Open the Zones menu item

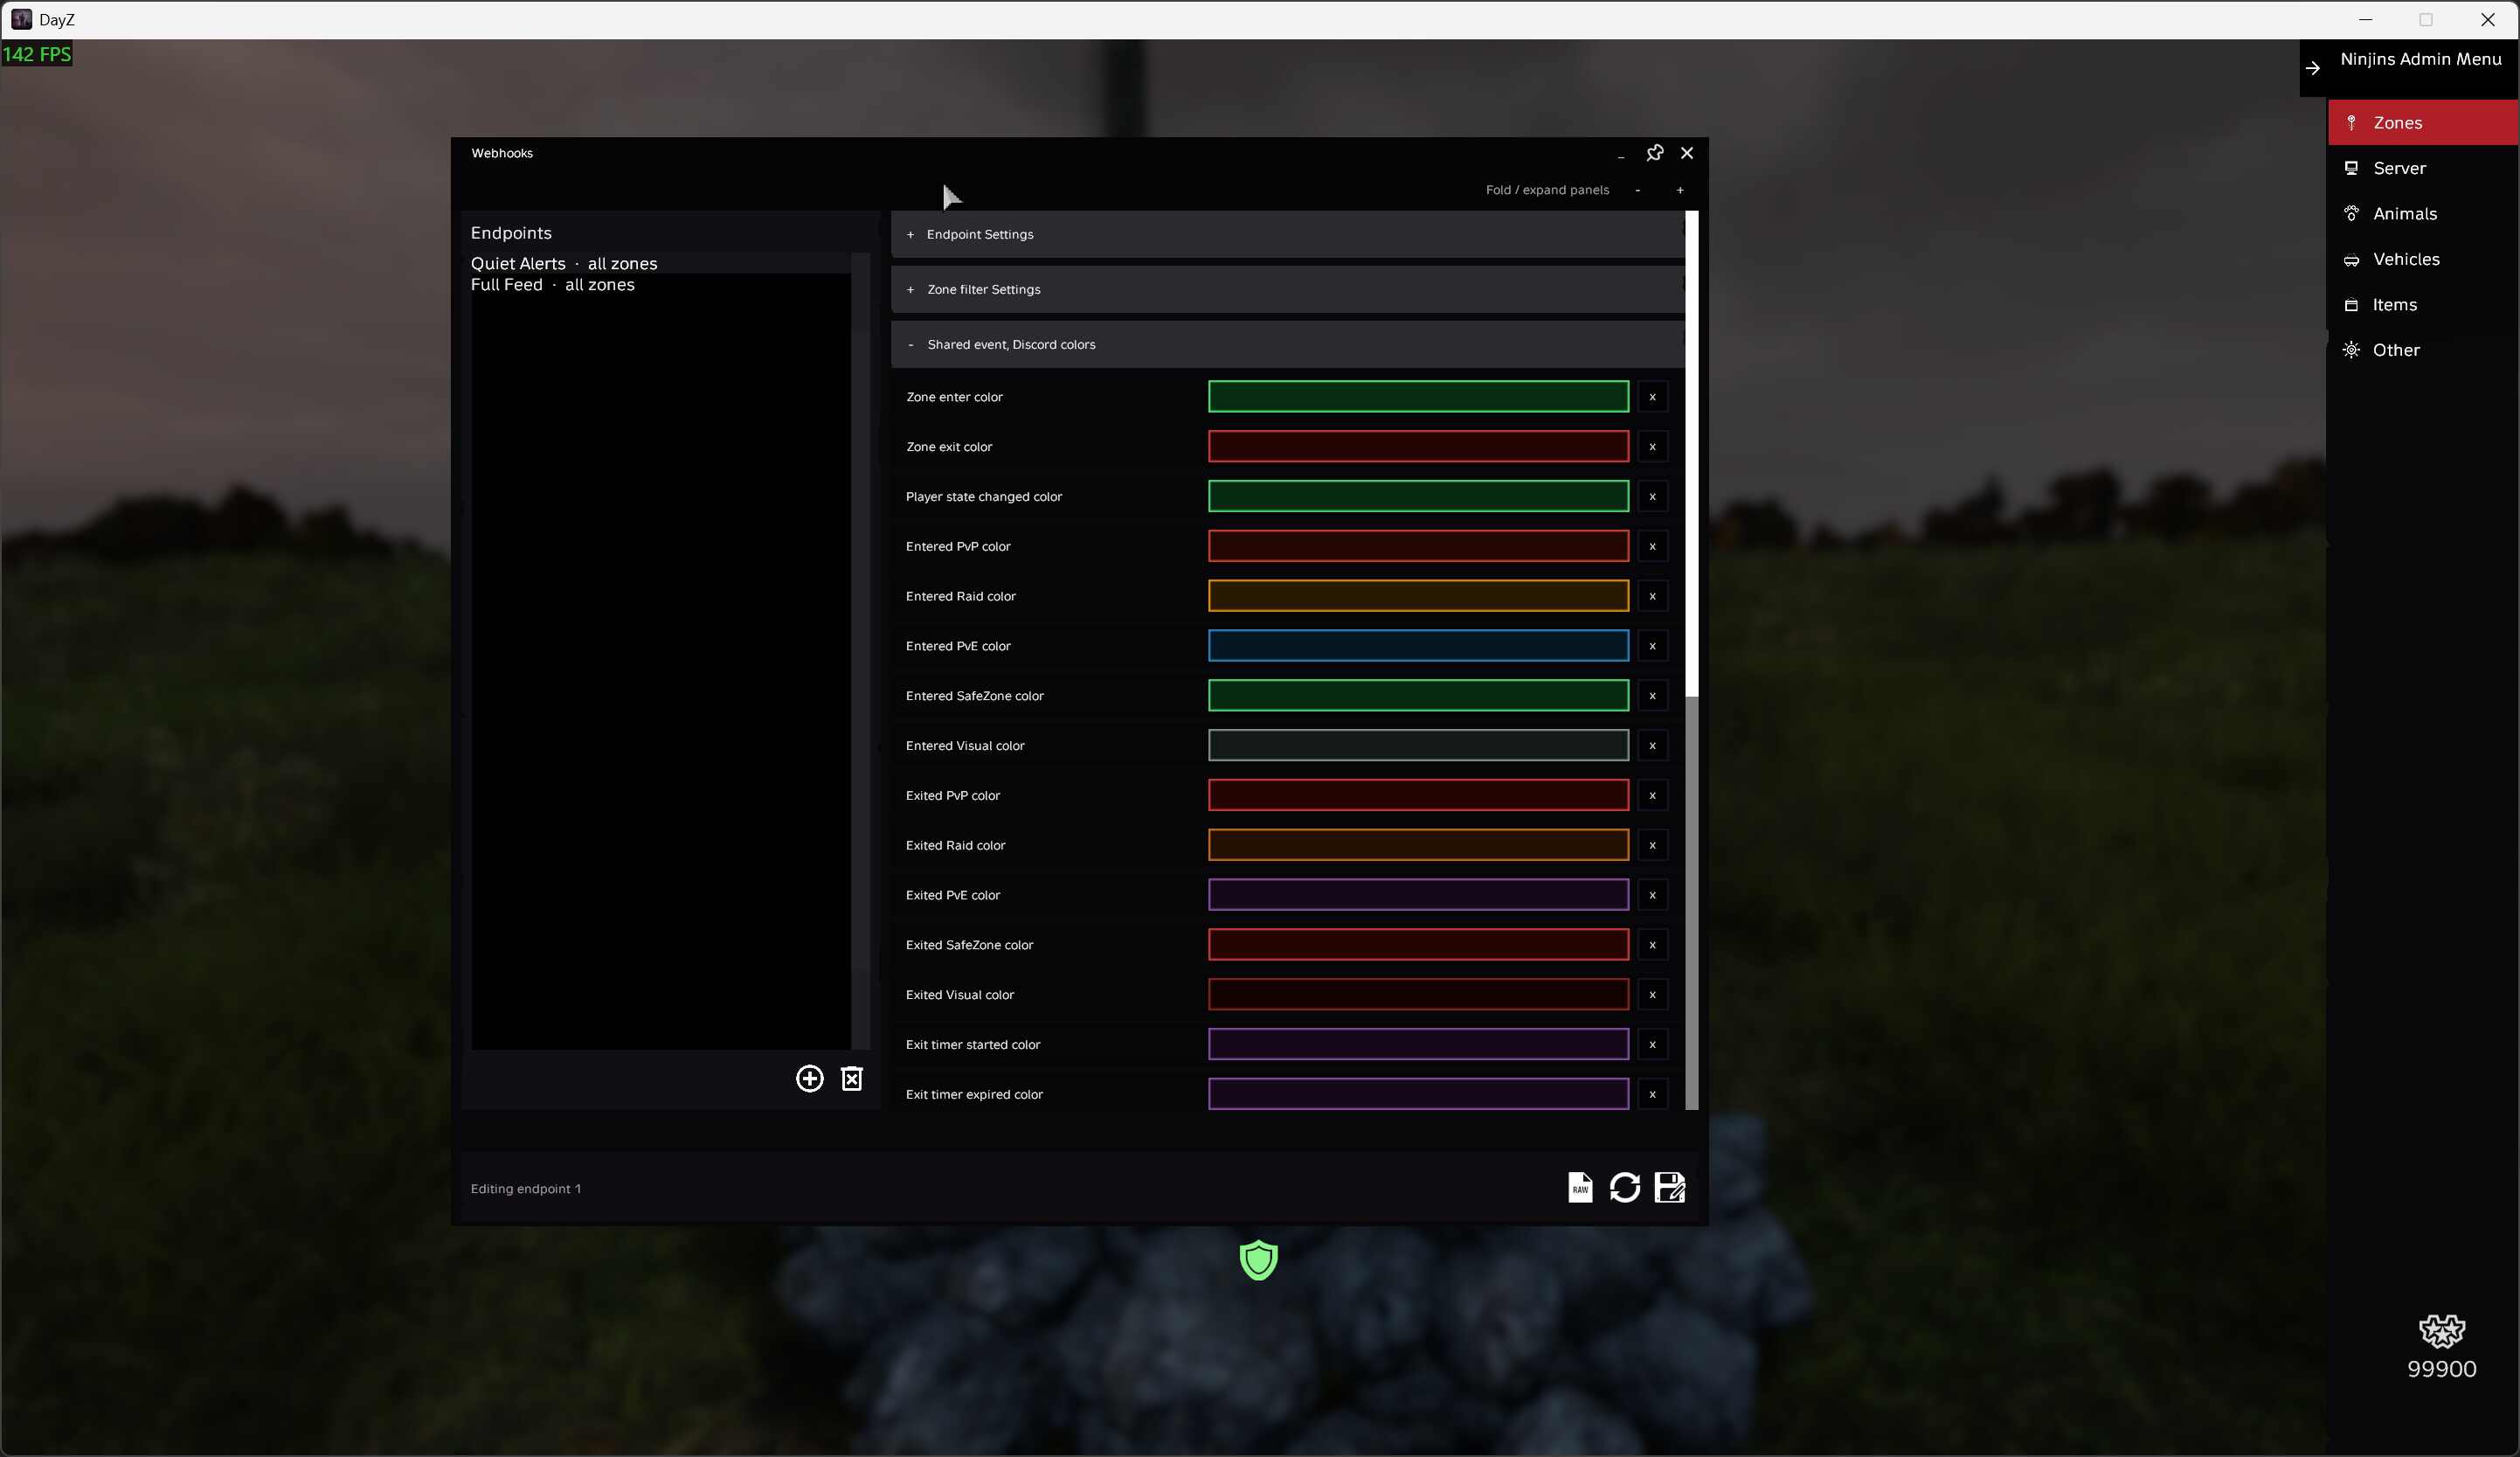(2423, 123)
